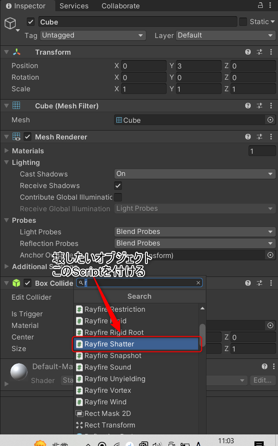Choose Rect Transform component
This screenshot has width=278, height=446.
[136, 425]
